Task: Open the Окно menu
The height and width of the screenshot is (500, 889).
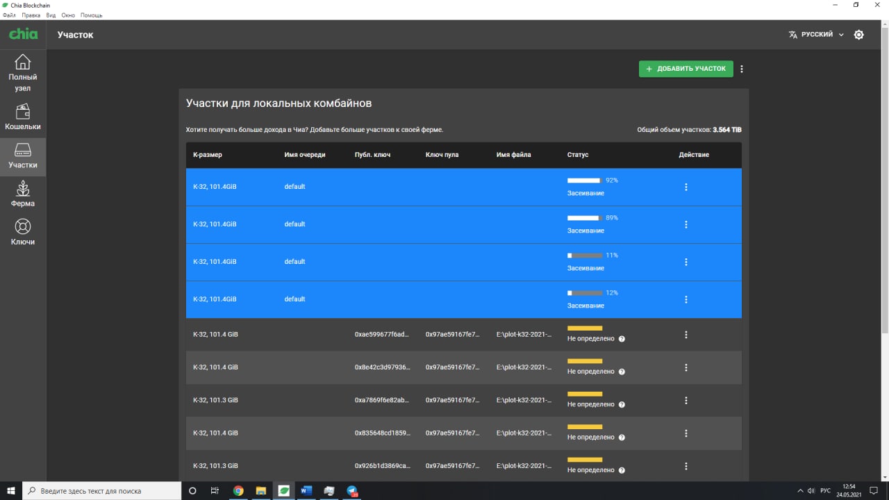Action: 68,15
